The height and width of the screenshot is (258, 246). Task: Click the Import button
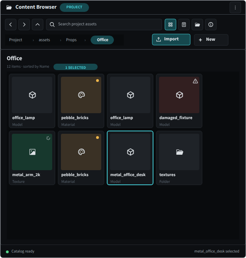point(171,40)
